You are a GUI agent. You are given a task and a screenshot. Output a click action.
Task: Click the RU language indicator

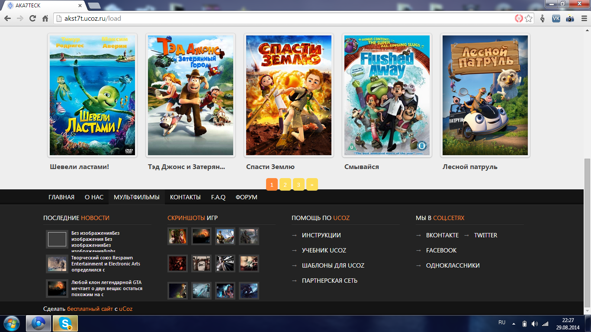click(502, 322)
